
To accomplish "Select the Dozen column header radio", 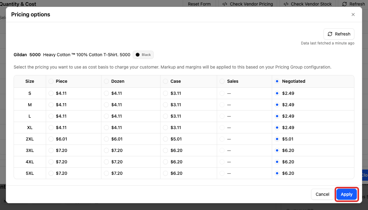I will [x=106, y=81].
